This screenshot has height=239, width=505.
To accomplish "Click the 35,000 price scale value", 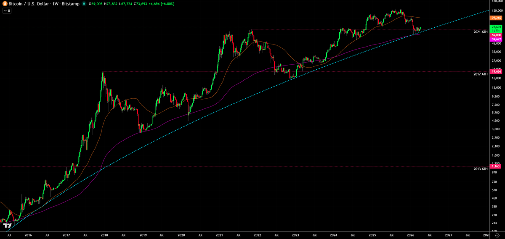I will tap(496, 52).
